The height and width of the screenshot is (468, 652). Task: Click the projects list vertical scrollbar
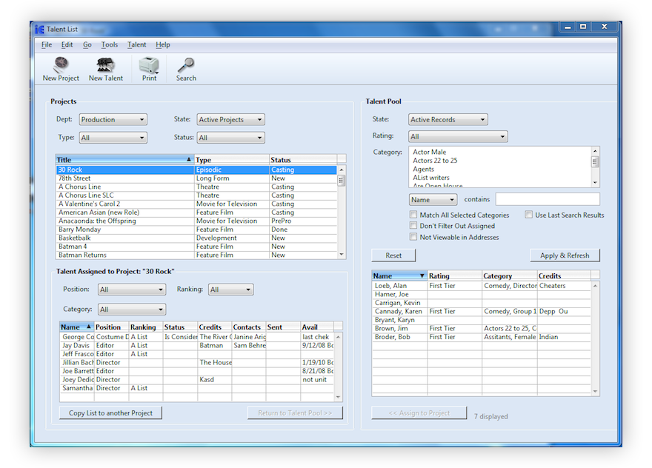coord(342,212)
